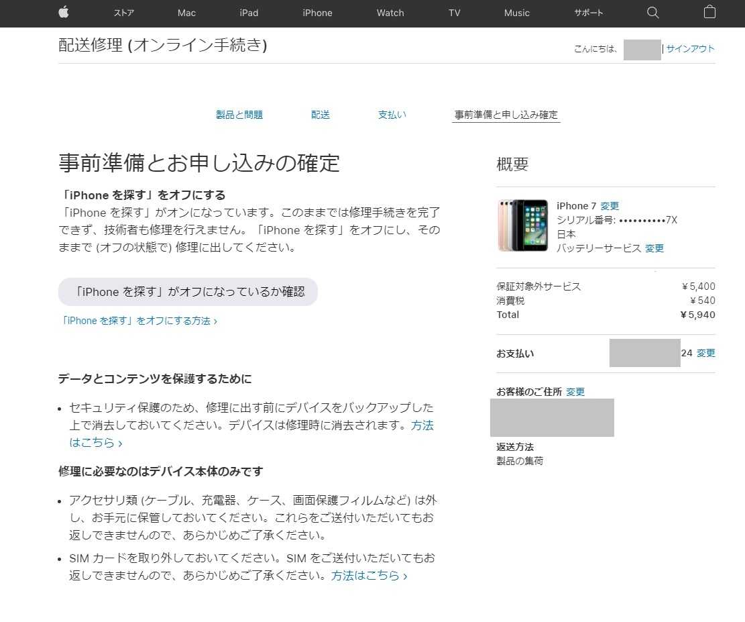Switch to the 配送 step
The width and height of the screenshot is (745, 622).
(x=321, y=115)
